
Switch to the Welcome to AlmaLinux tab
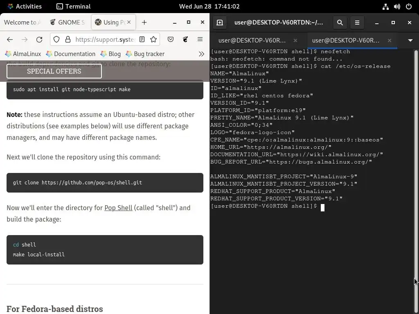pyautogui.click(x=23, y=22)
